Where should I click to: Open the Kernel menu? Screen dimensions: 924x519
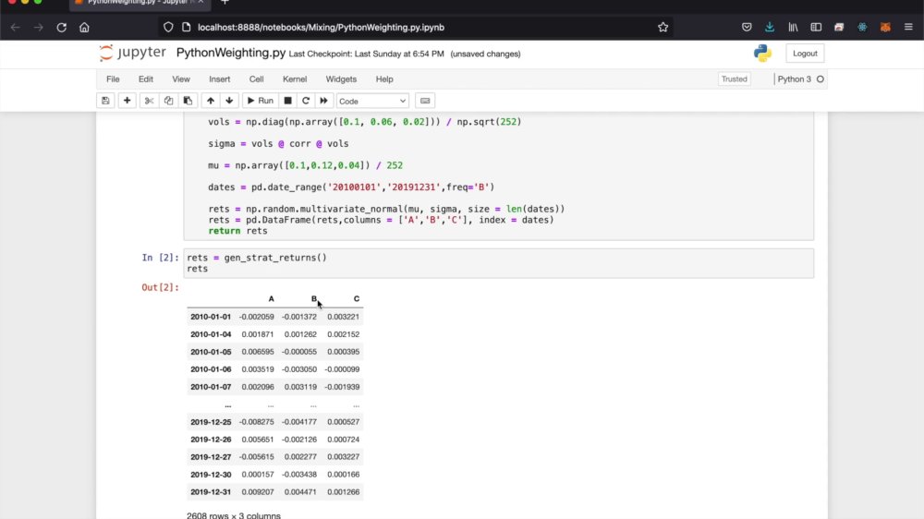(295, 78)
